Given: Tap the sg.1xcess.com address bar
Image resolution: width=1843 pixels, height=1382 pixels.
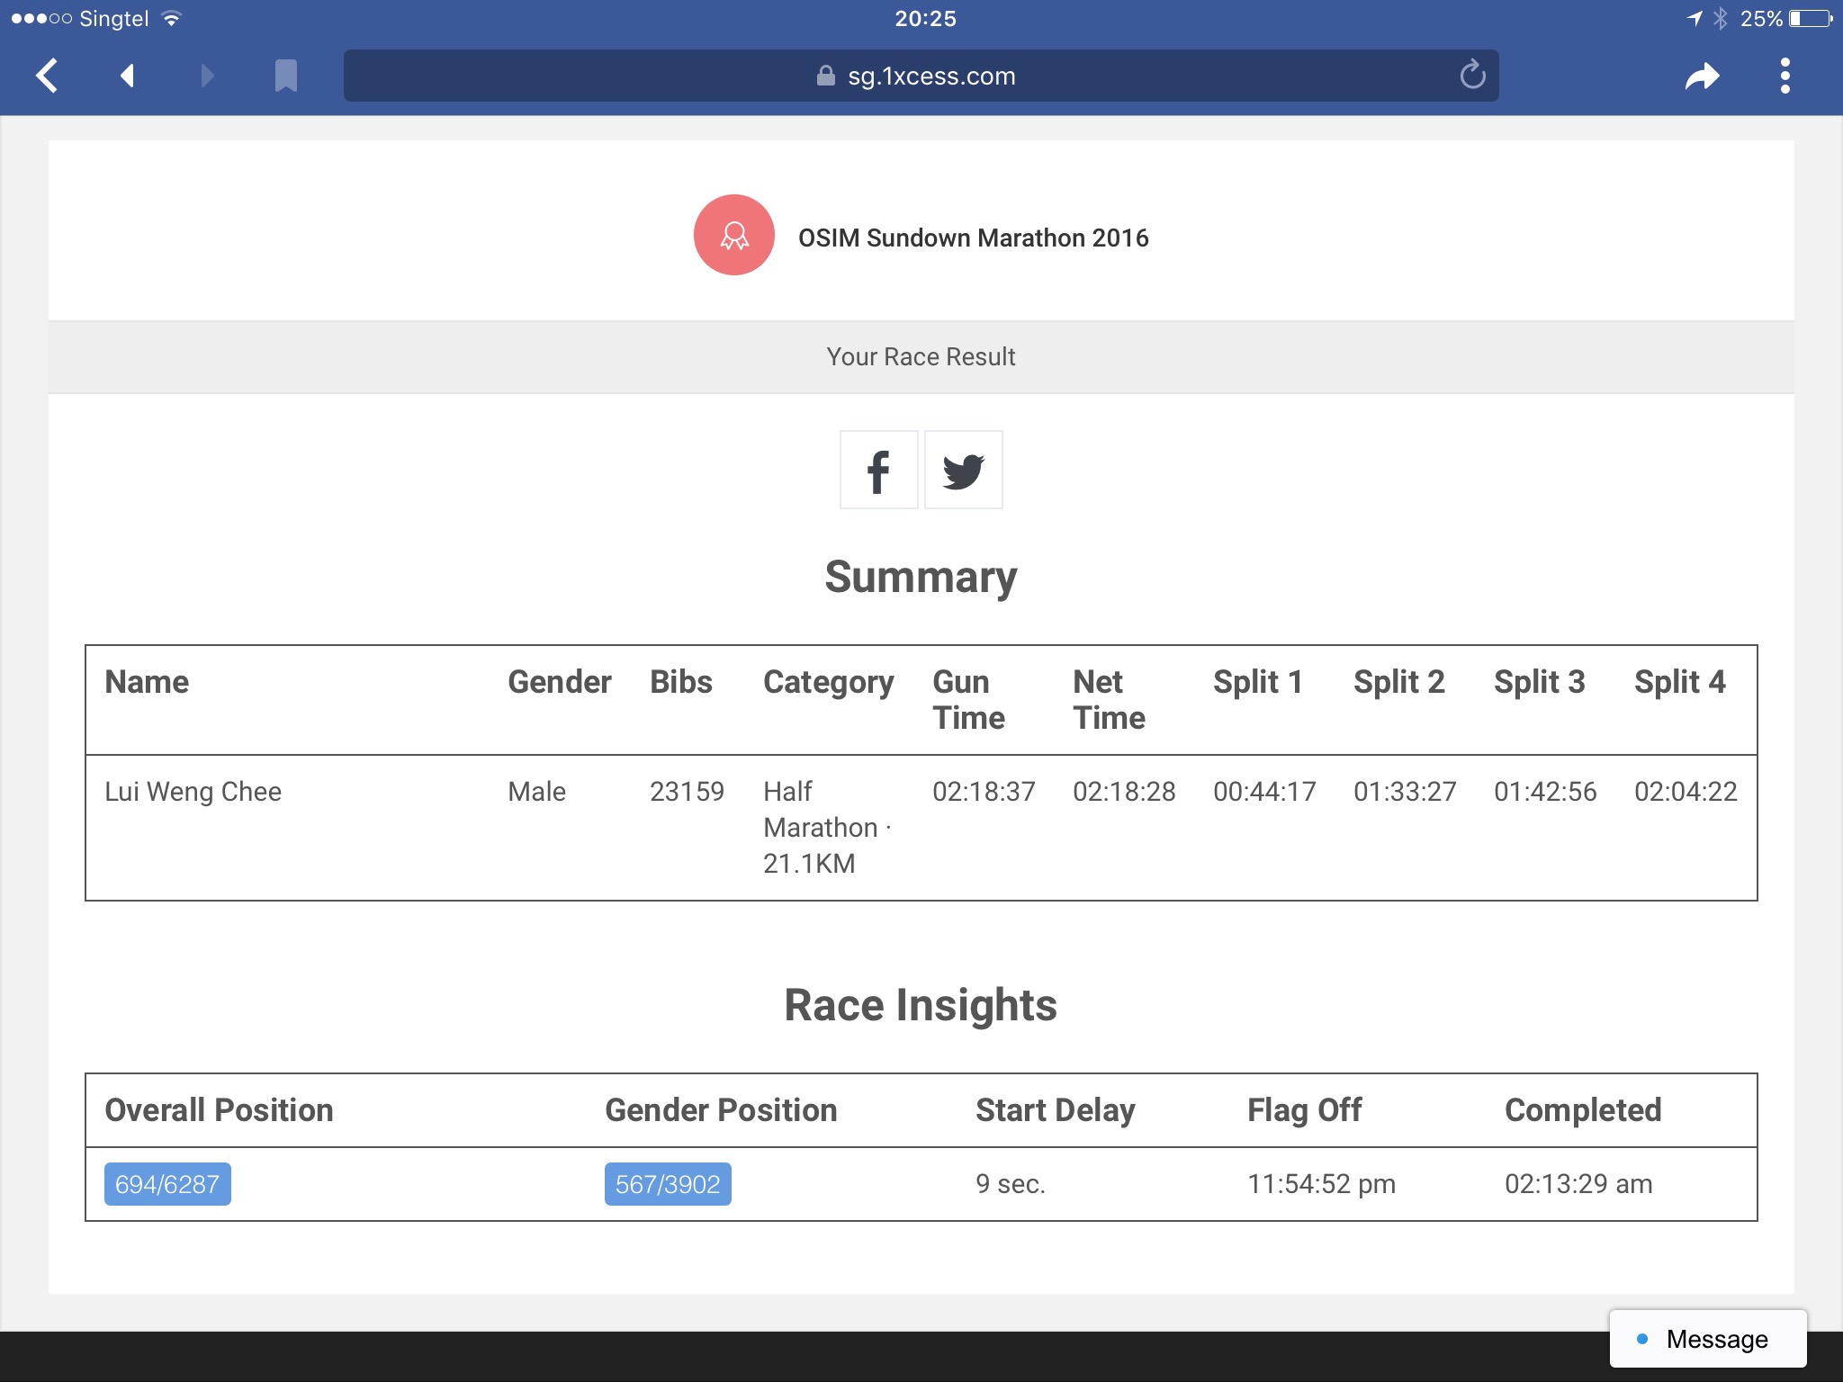Looking at the screenshot, I should (x=921, y=76).
